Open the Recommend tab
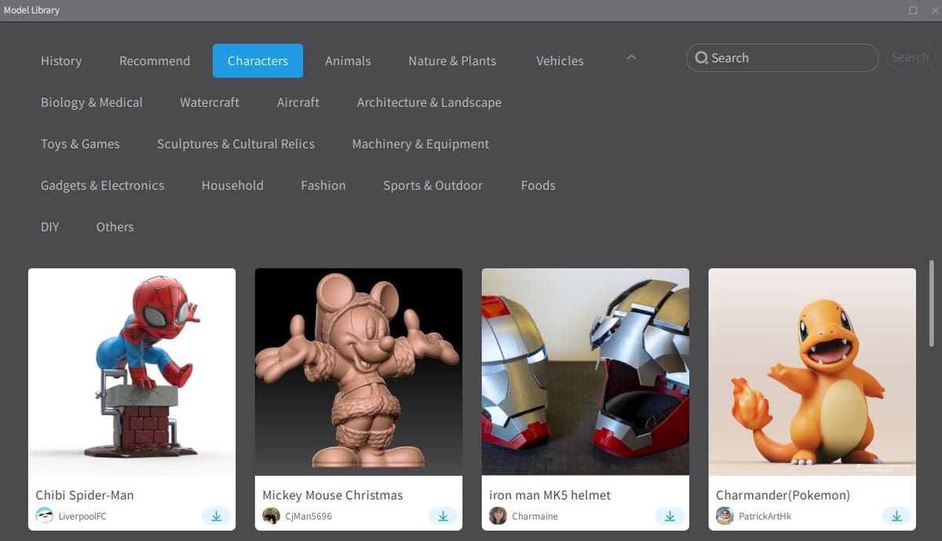This screenshot has width=942, height=541. pos(155,60)
